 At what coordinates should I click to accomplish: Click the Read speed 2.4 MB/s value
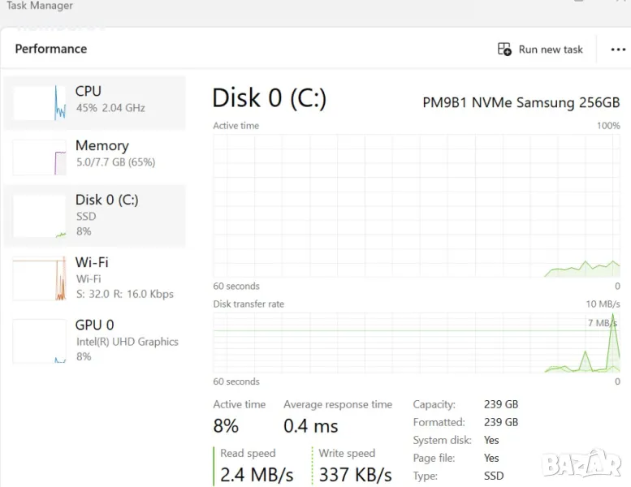[x=256, y=474]
